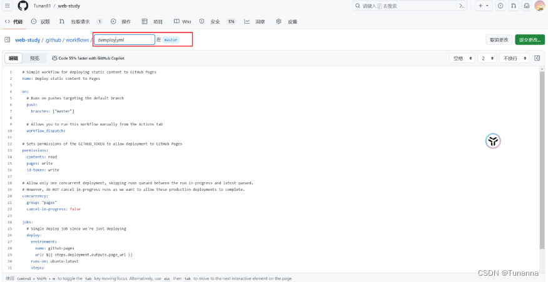Switch to the 拉取请求 tab
The height and width of the screenshot is (282, 548).
[x=80, y=22]
